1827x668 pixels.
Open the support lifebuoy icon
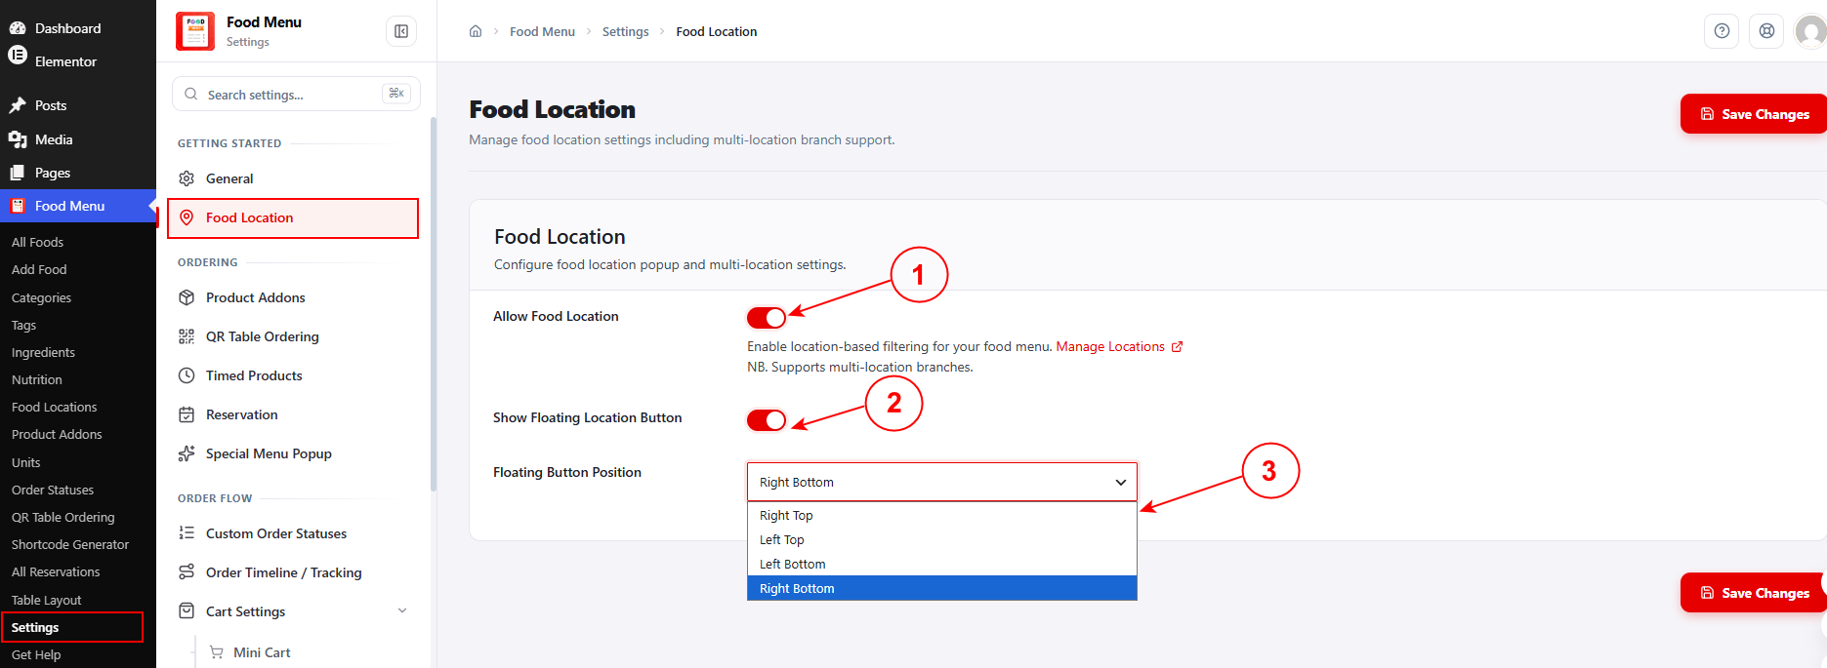coord(1766,31)
